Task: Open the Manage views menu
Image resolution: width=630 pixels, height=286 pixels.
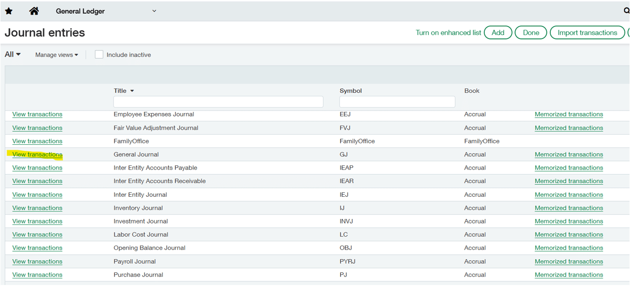Action: coord(56,55)
